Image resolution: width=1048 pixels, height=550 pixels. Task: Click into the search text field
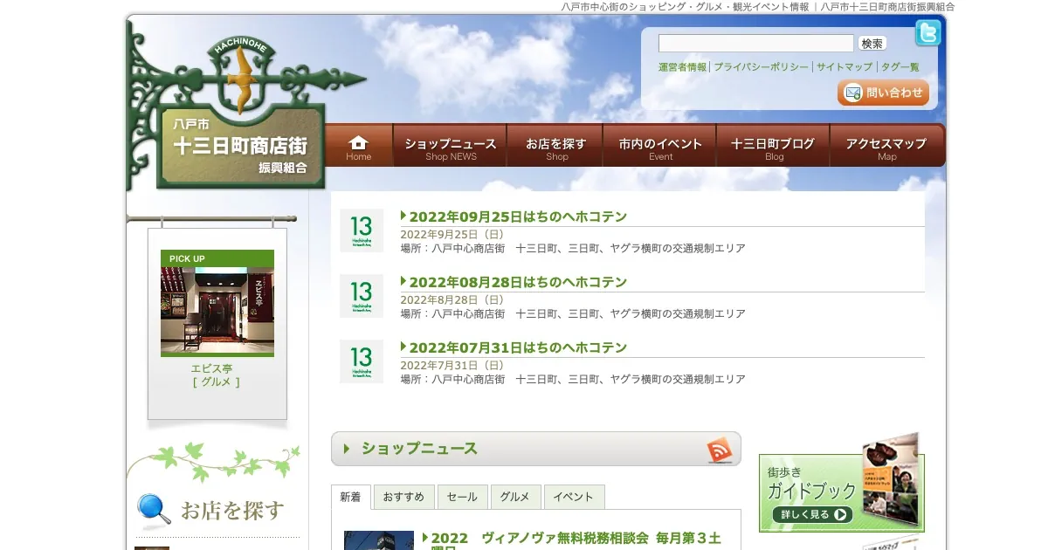(x=755, y=44)
